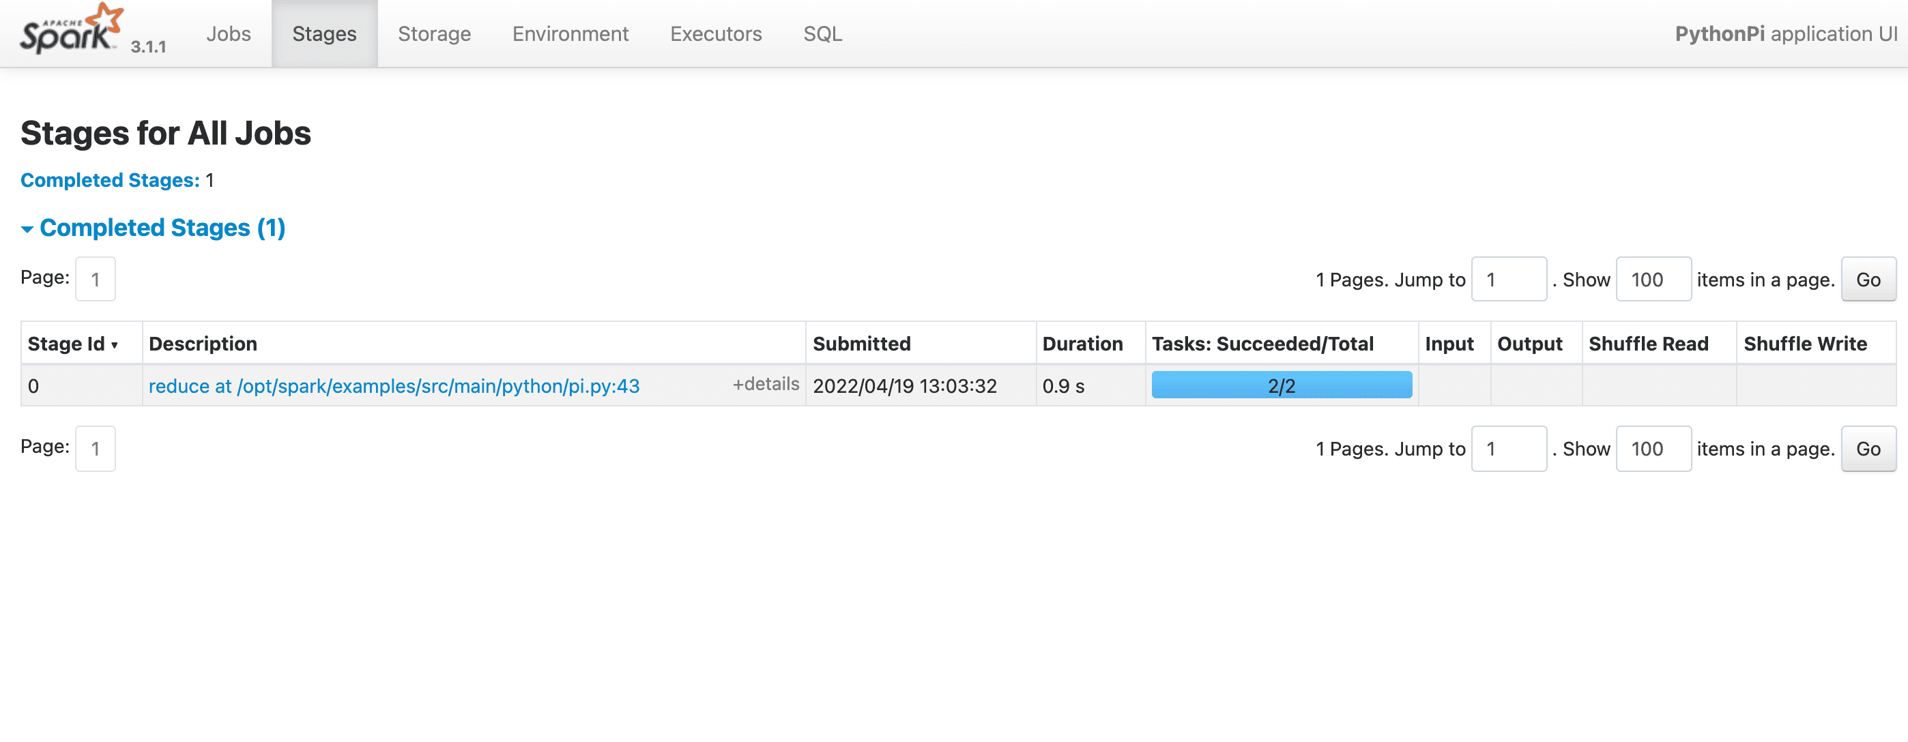Open the Executors tab
The height and width of the screenshot is (742, 1908).
(x=715, y=33)
